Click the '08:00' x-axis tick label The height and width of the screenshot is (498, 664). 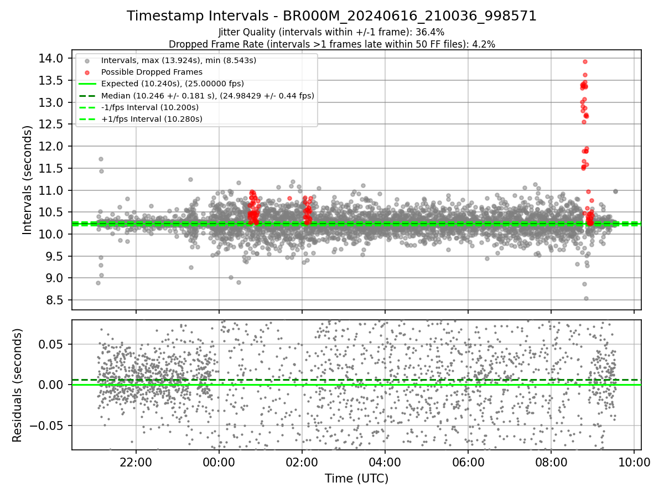(551, 461)
